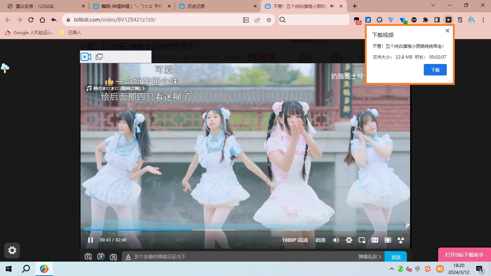Share this page icon in address bar
Viewport: 491px width, 276px height.
pos(257,20)
